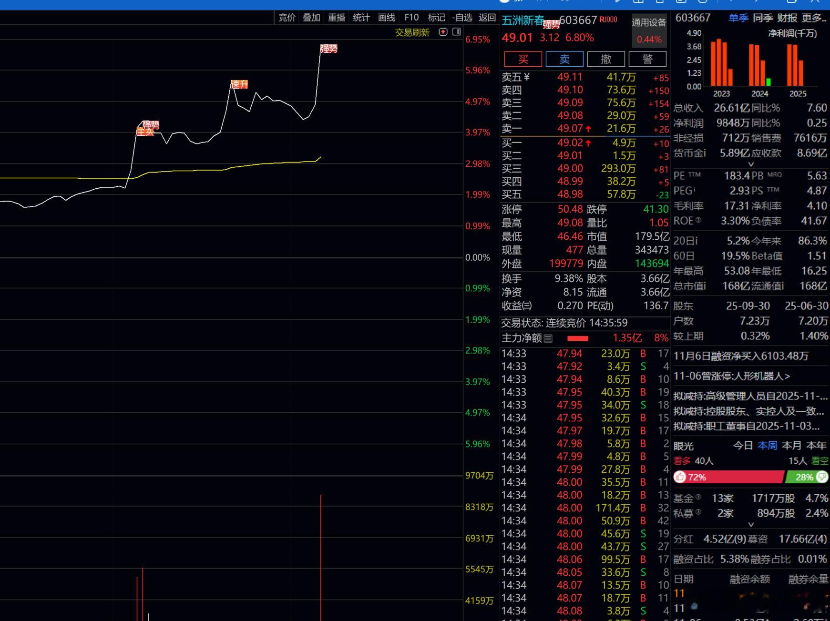Viewport: 830px width, 621px height.
Task: Click the thumbs-up bullish vote icon
Action: point(680,477)
